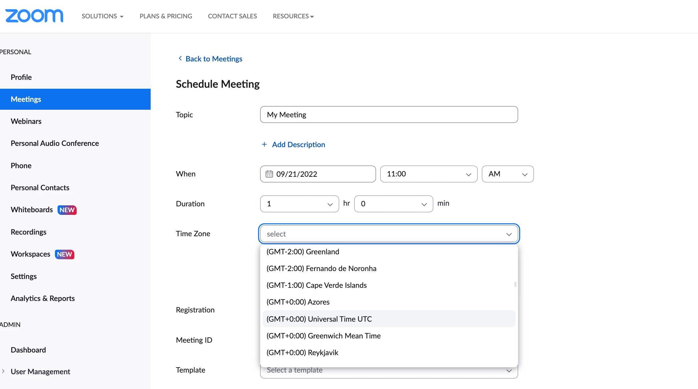Open Plans & Pricing page
This screenshot has height=389, width=698.
coord(166,16)
